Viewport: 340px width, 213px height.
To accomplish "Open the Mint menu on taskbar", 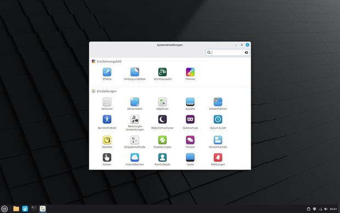I will pyautogui.click(x=4, y=209).
